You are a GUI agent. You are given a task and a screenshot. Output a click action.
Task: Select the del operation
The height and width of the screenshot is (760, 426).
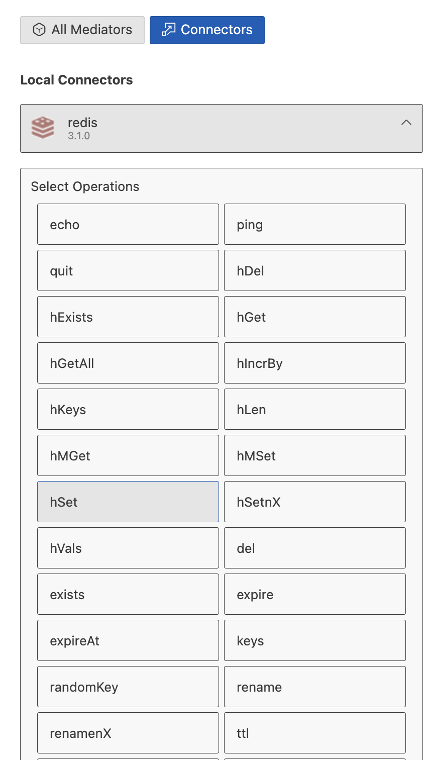tap(315, 548)
